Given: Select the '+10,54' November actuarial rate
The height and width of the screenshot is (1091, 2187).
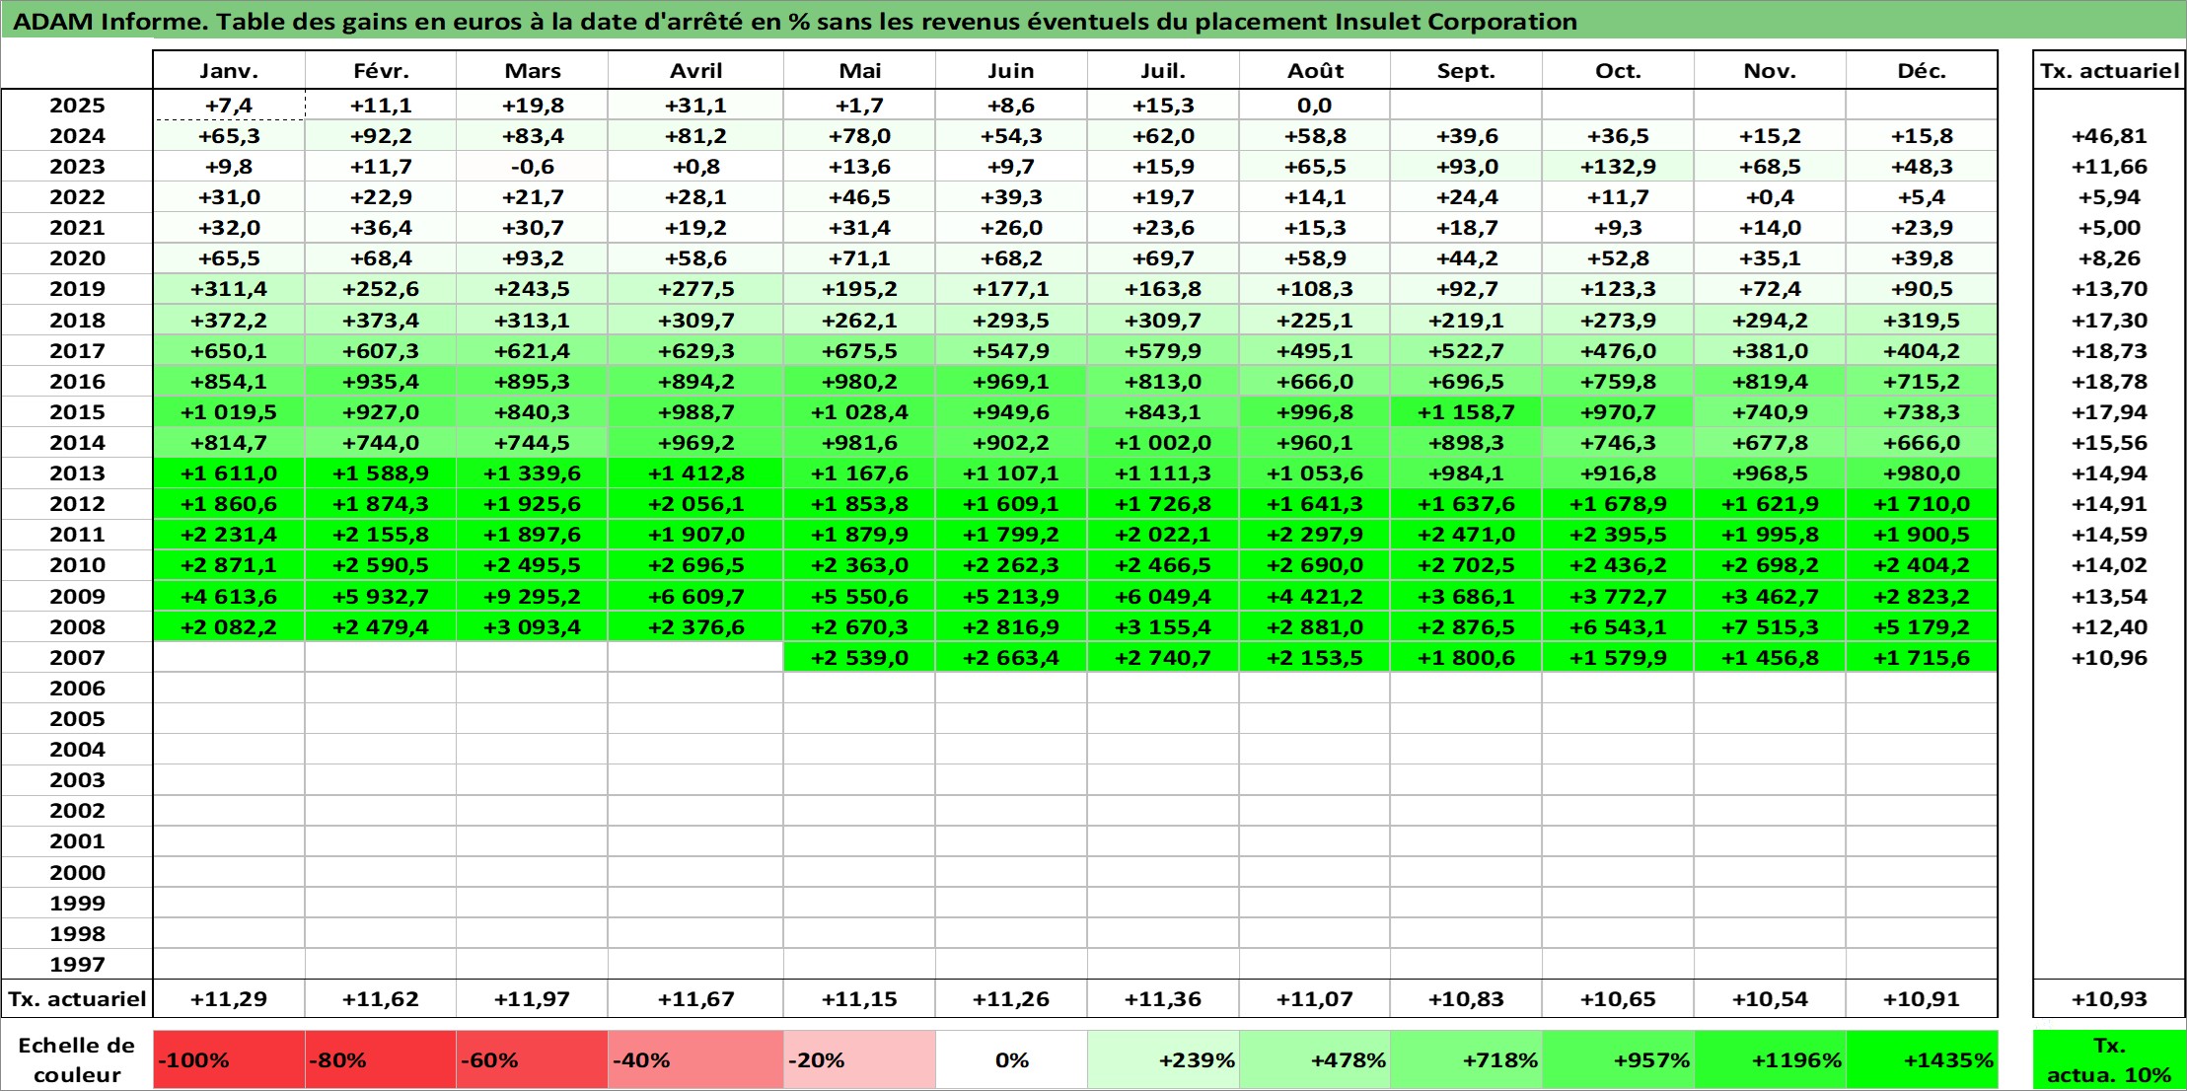Looking at the screenshot, I should pos(1770,998).
